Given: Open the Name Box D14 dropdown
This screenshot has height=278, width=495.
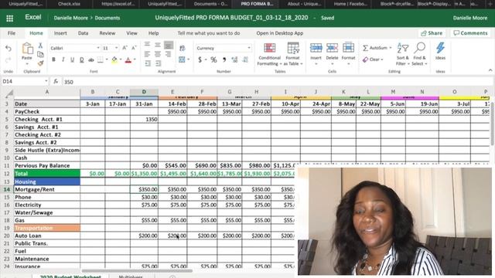Looking at the screenshot, I should [46, 81].
